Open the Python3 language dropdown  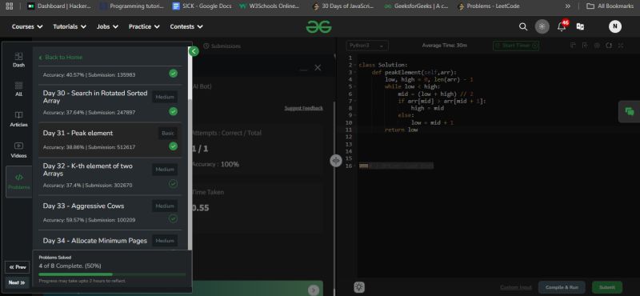367,46
